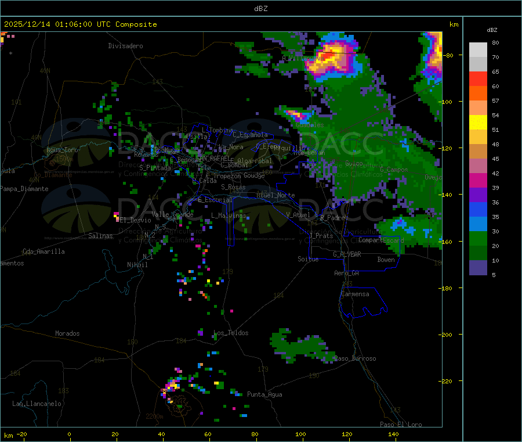Viewport: 522px width, 442px height.
Task: Click the La_Nora location label
Action: click(x=231, y=147)
